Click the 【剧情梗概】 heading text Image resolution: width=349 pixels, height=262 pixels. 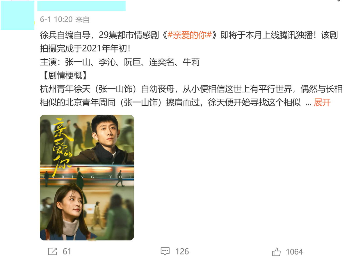pyautogui.click(x=64, y=76)
